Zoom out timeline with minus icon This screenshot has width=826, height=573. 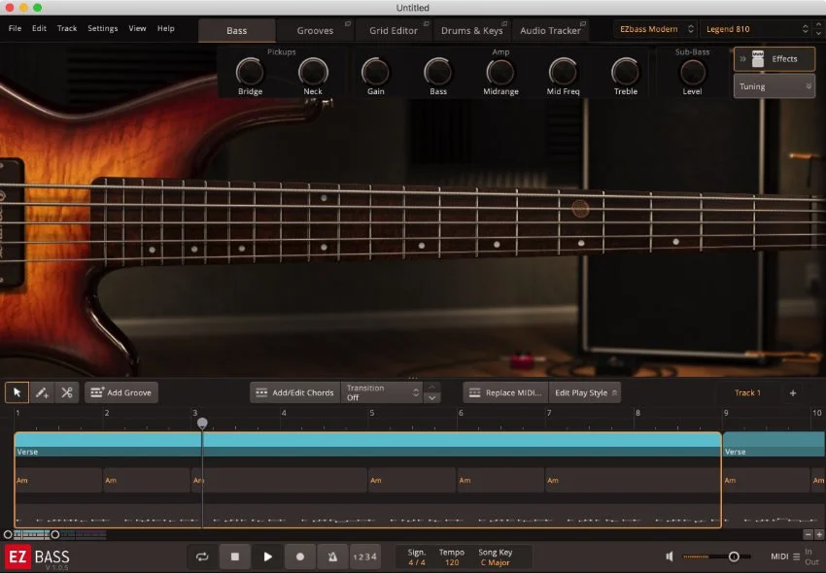click(809, 534)
